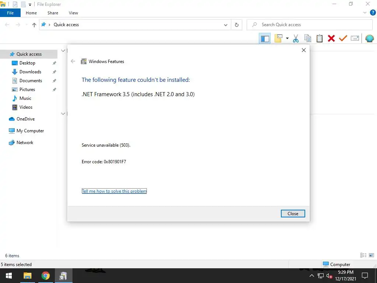Click the Search Quick access field
This screenshot has height=283, width=377.
click(310, 25)
